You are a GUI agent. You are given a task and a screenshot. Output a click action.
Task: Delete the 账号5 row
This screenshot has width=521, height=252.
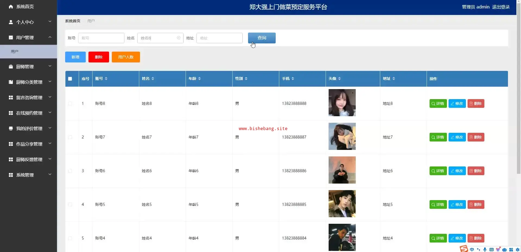click(476, 204)
